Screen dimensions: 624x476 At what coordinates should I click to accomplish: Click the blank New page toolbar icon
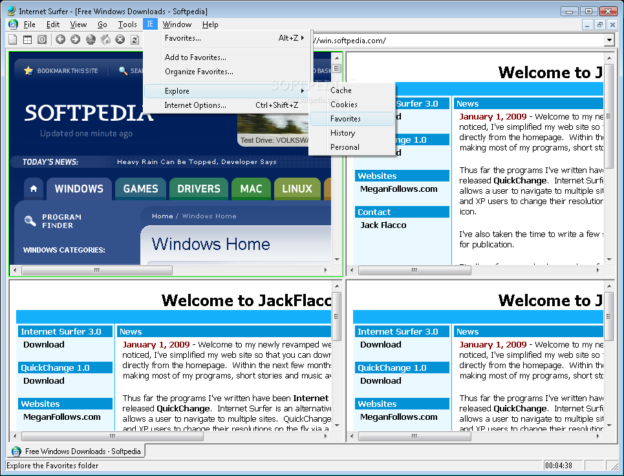click(13, 39)
